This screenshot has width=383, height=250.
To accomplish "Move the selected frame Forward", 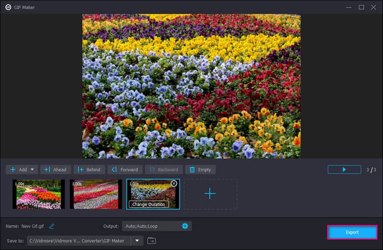I will pos(124,170).
